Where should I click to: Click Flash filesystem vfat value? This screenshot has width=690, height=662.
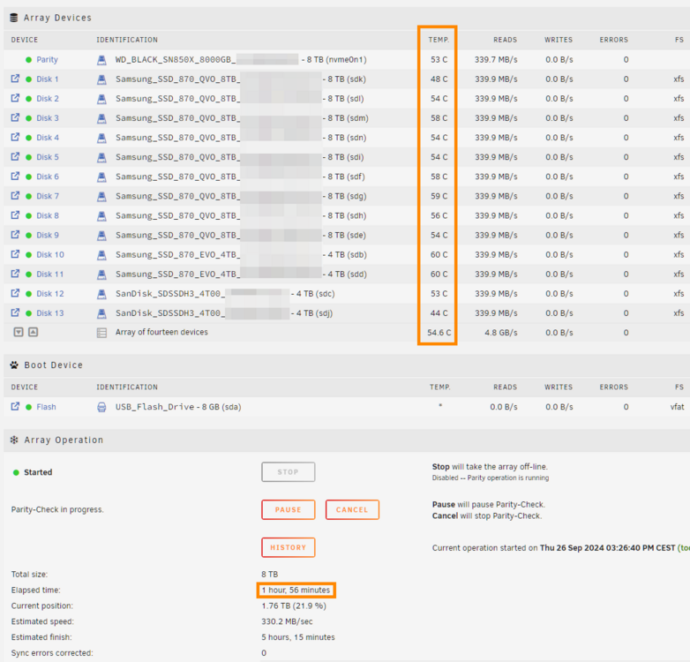678,407
